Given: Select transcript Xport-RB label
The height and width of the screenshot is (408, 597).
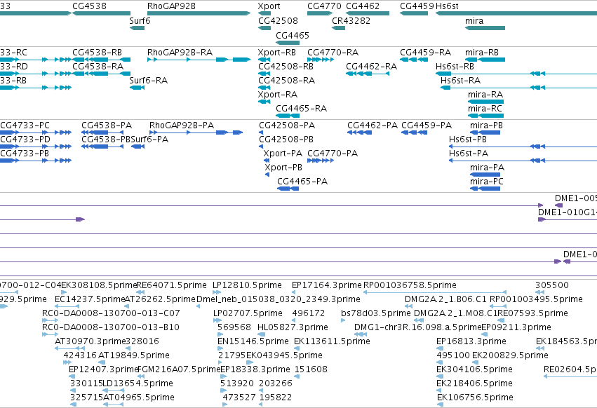Looking at the screenshot, I should pos(277,52).
